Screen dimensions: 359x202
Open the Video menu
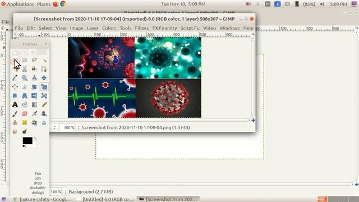[209, 28]
